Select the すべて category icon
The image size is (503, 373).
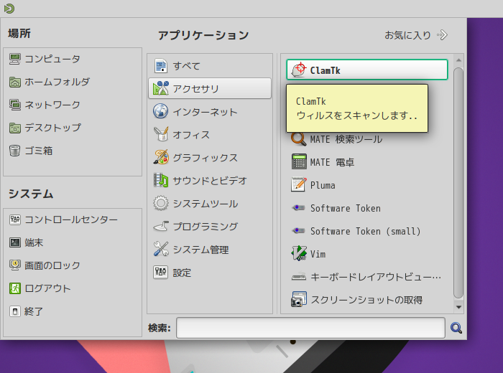click(x=161, y=66)
